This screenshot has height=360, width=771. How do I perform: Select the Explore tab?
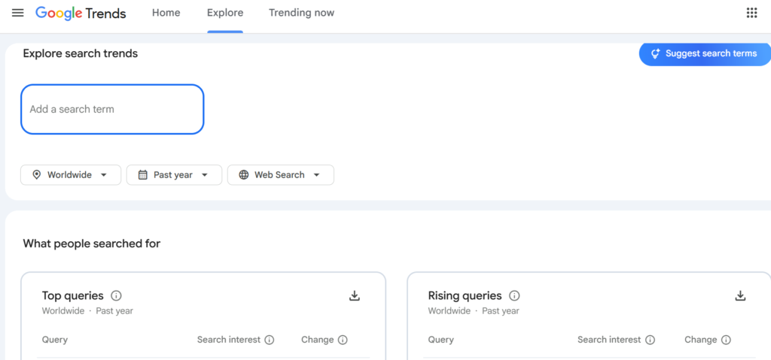pyautogui.click(x=225, y=14)
